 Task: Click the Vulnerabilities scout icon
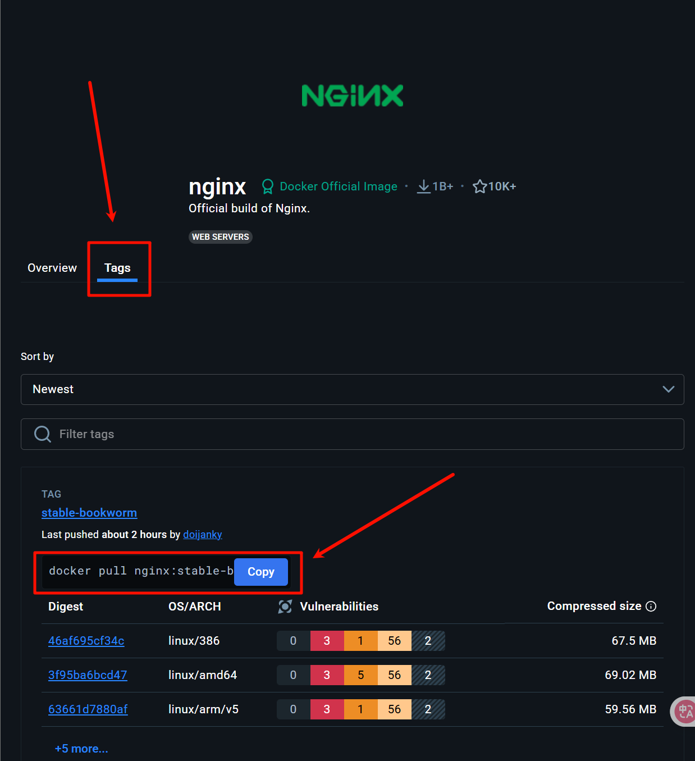285,607
